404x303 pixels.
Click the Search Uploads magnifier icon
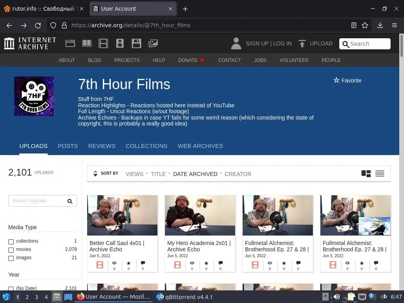tap(70, 201)
